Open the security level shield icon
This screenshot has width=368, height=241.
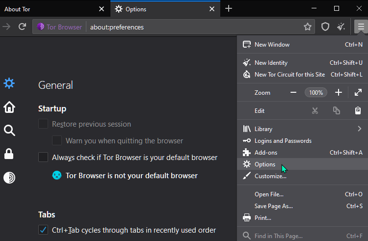[325, 27]
